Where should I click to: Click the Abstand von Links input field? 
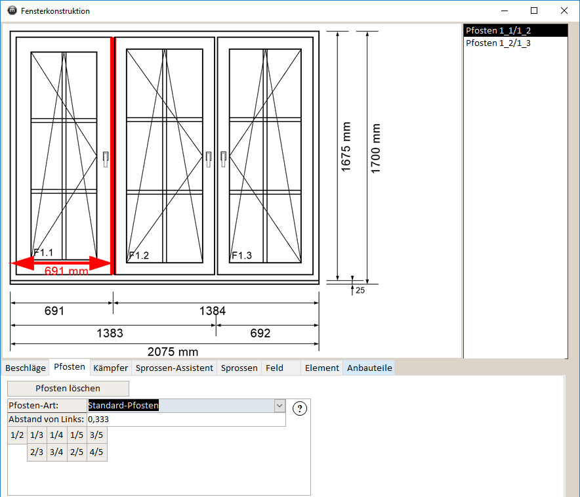186,420
